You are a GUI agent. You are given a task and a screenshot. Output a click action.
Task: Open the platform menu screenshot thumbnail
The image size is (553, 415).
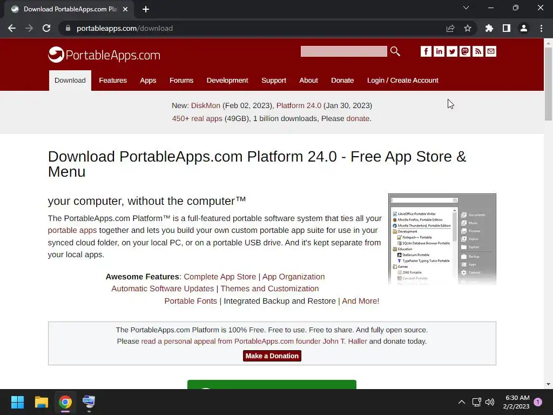[x=442, y=239]
